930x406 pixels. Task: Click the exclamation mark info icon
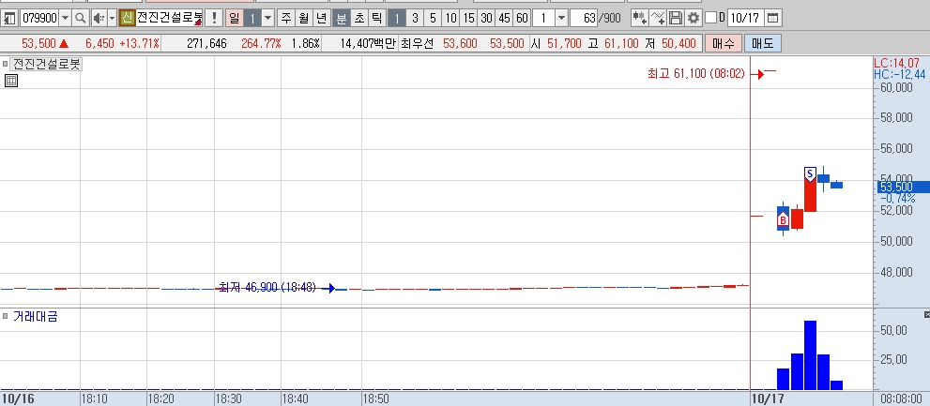pyautogui.click(x=215, y=18)
